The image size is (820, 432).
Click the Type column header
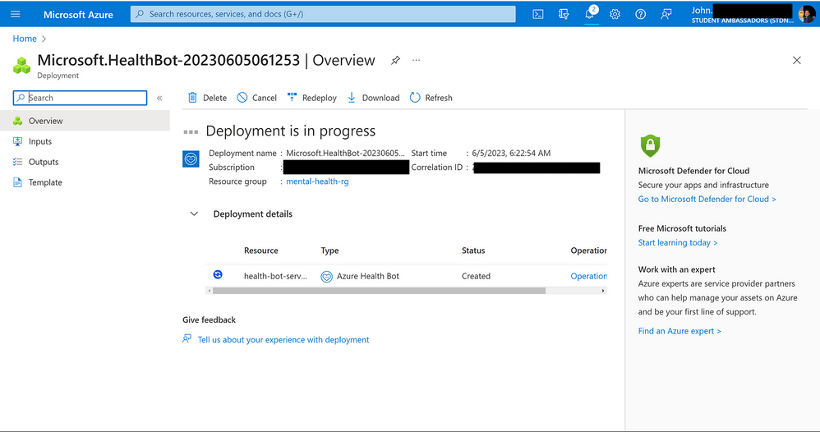329,250
